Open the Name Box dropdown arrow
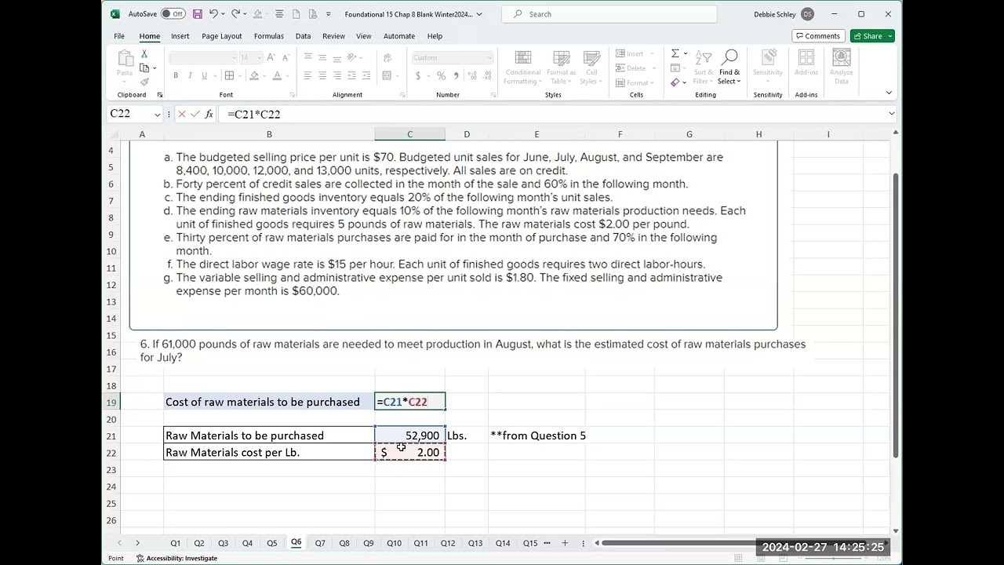 click(157, 115)
